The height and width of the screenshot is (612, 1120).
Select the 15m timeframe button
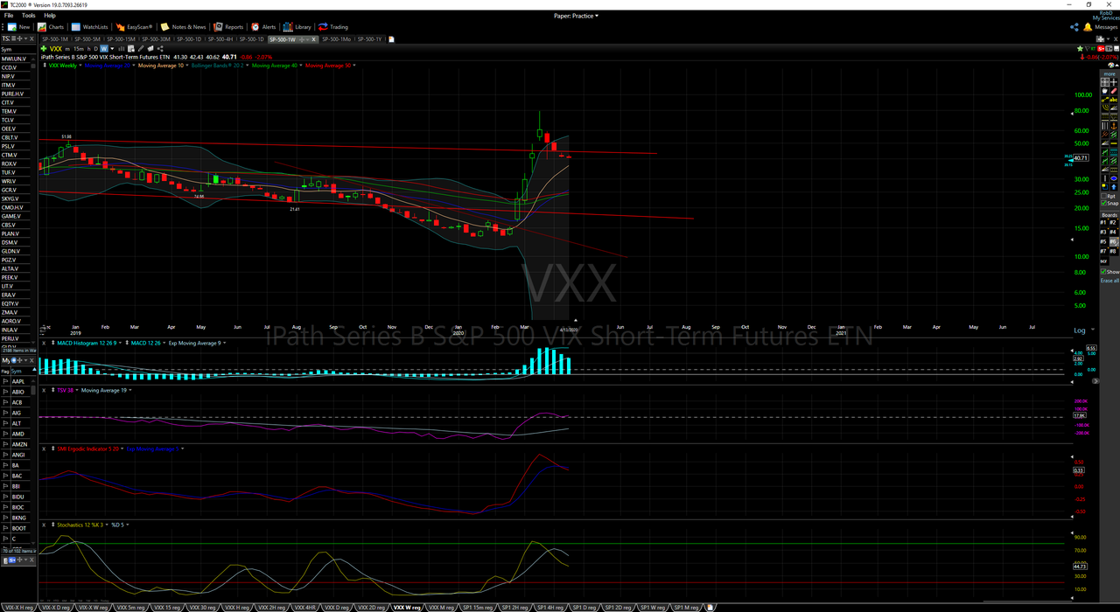(79, 48)
